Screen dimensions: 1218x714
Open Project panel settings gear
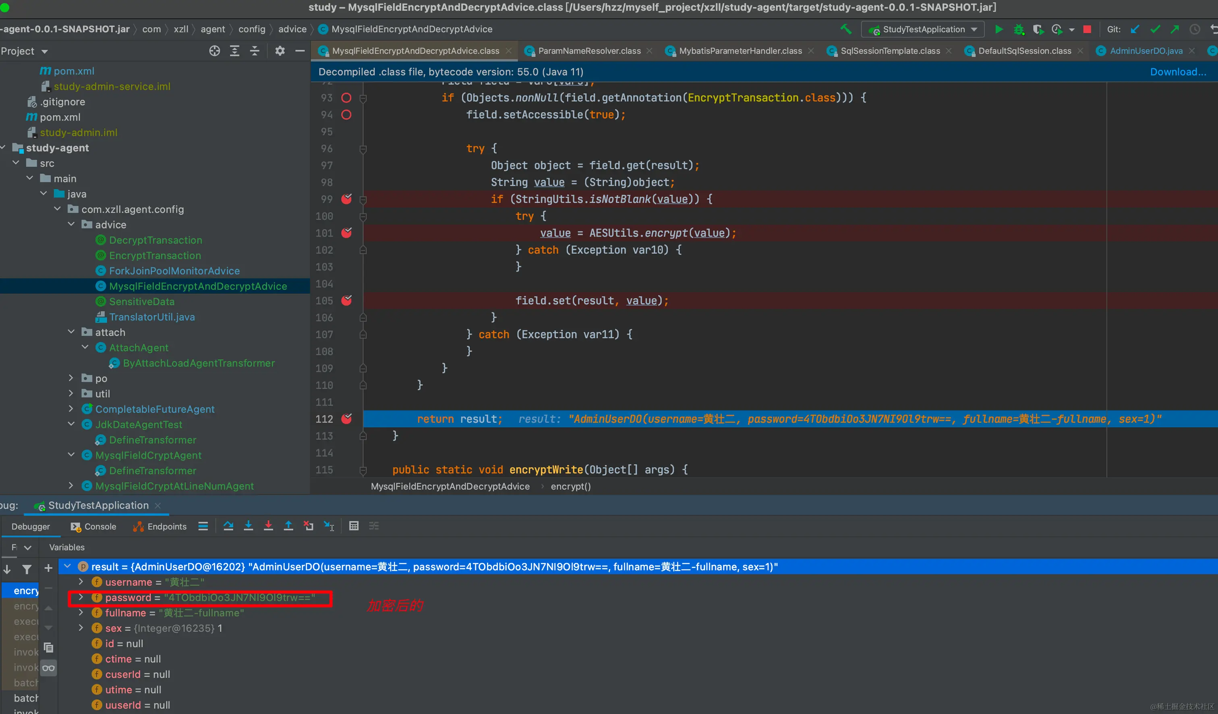(280, 51)
